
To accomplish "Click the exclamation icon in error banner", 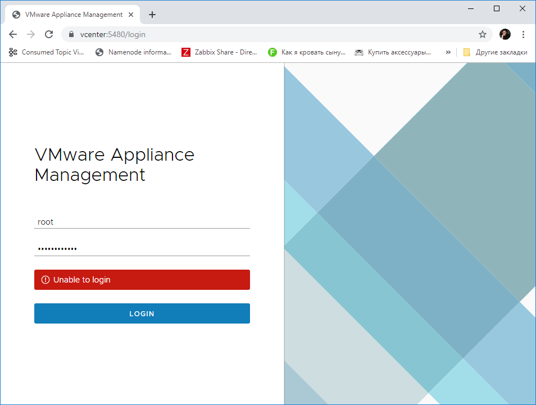I will click(x=46, y=280).
